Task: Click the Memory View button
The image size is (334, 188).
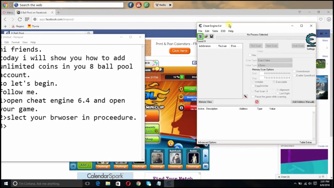Action: [205, 102]
